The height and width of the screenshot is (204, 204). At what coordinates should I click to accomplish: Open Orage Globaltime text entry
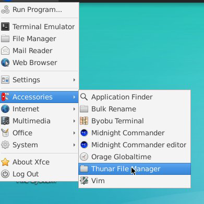coord(121,157)
